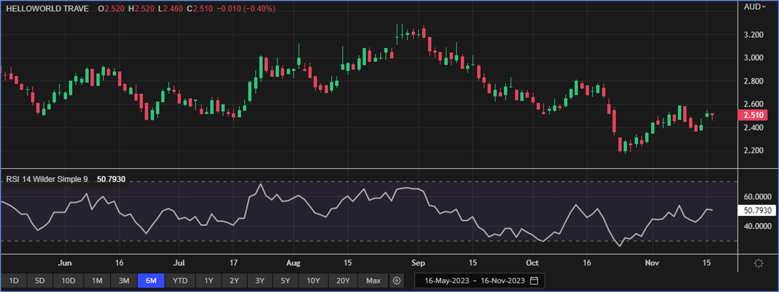779x292 pixels.
Task: Click the RSI 14 Wilder Simple indicator label
Action: [x=47, y=179]
